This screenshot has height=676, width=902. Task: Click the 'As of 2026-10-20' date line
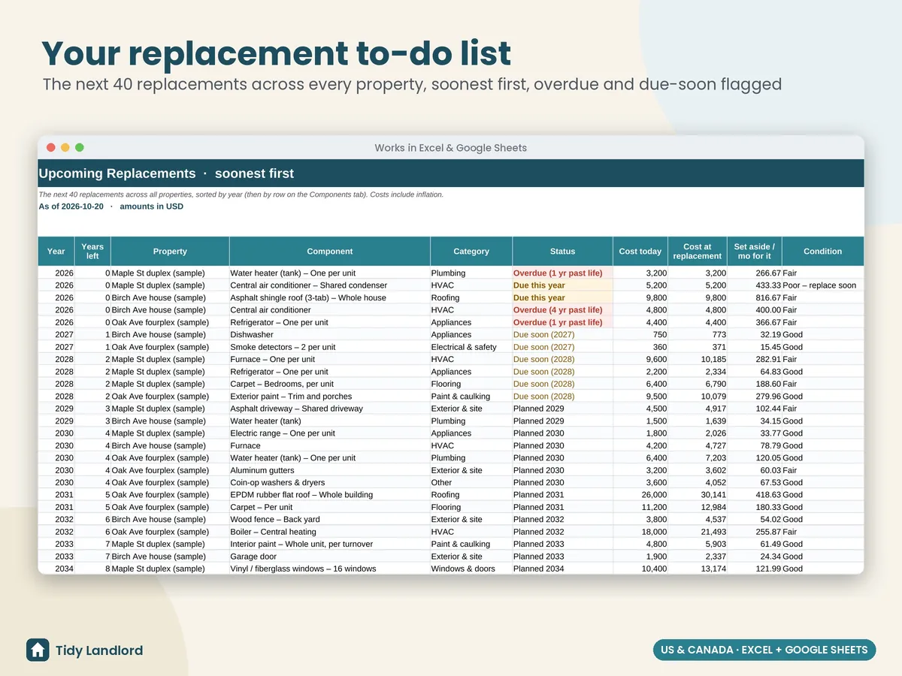(110, 207)
